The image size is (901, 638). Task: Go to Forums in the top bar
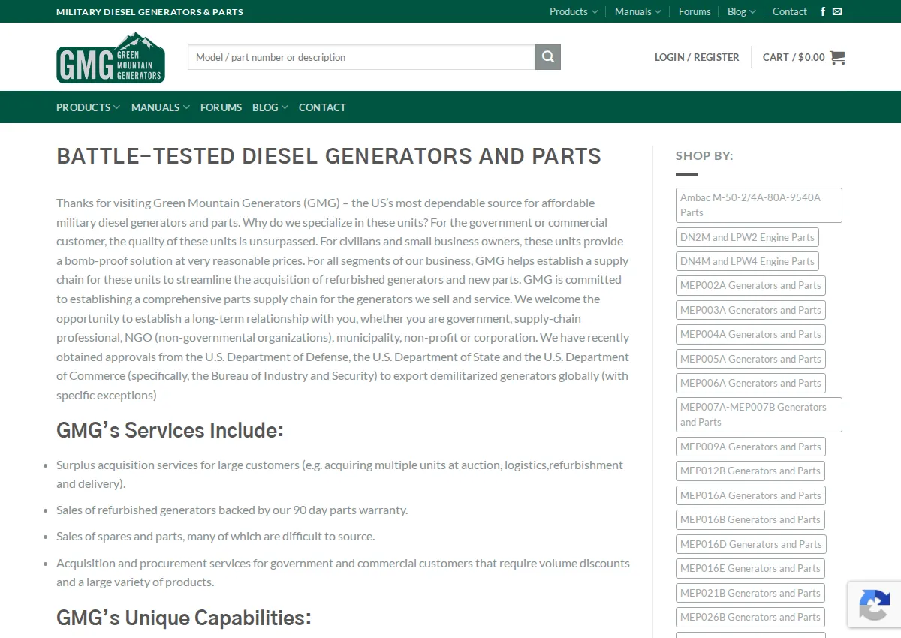point(695,11)
